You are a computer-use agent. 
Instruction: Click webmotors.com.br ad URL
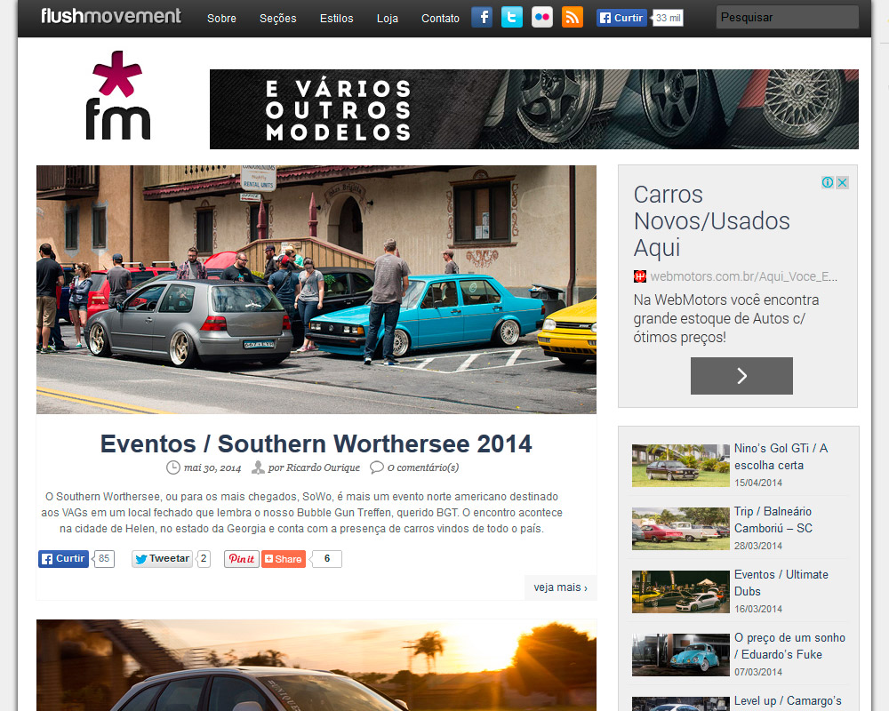(x=743, y=276)
